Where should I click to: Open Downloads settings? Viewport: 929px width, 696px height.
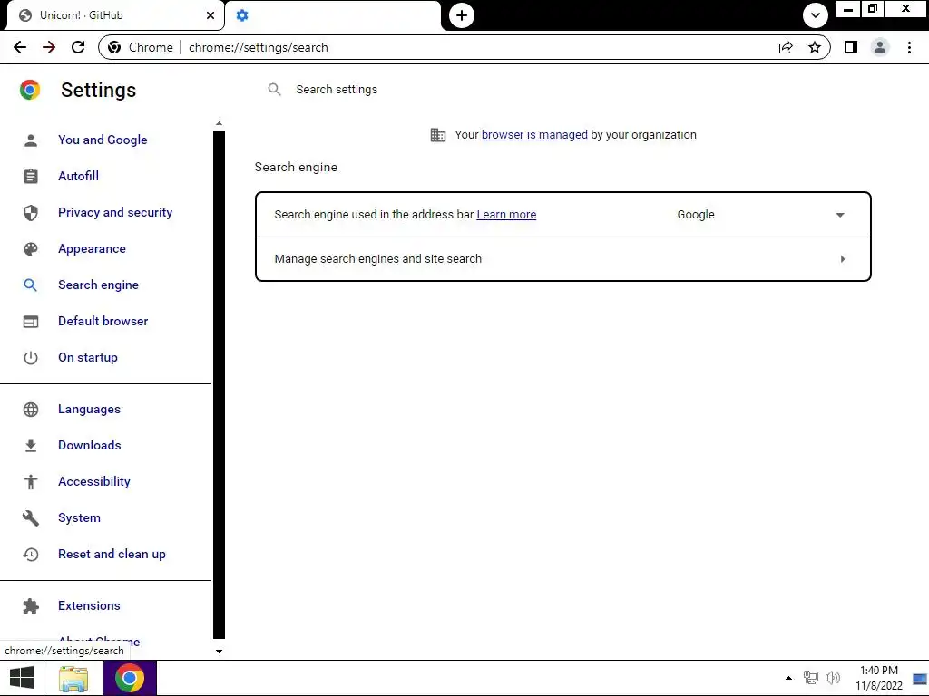click(90, 446)
